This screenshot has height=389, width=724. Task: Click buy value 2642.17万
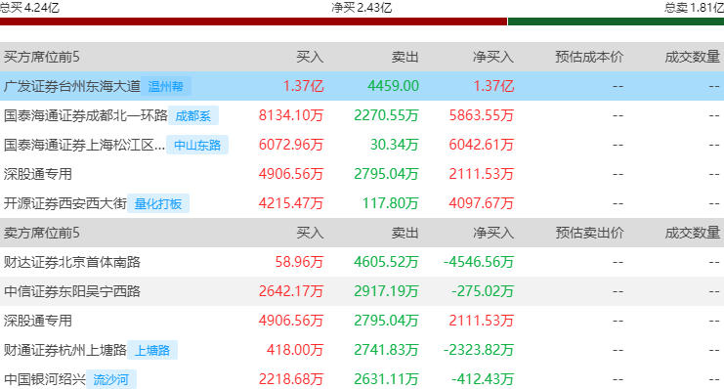(x=291, y=291)
